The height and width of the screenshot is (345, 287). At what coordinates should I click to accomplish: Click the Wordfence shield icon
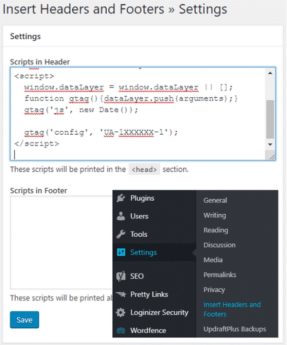tap(121, 331)
